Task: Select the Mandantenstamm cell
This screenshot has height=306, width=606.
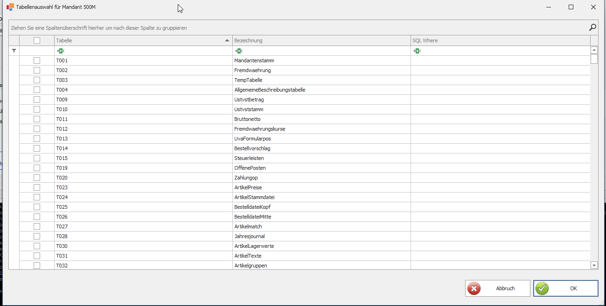Action: tap(321, 60)
